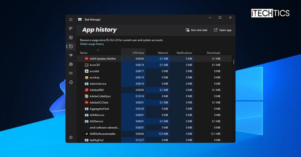Click the AdobeCollabSync row icon
Image resolution: width=301 pixels, height=157 pixels.
[87, 96]
